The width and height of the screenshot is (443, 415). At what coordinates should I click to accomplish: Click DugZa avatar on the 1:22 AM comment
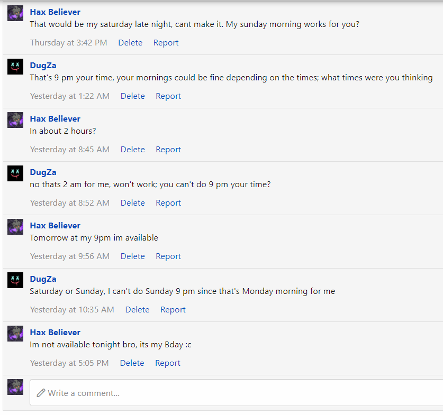click(x=15, y=67)
